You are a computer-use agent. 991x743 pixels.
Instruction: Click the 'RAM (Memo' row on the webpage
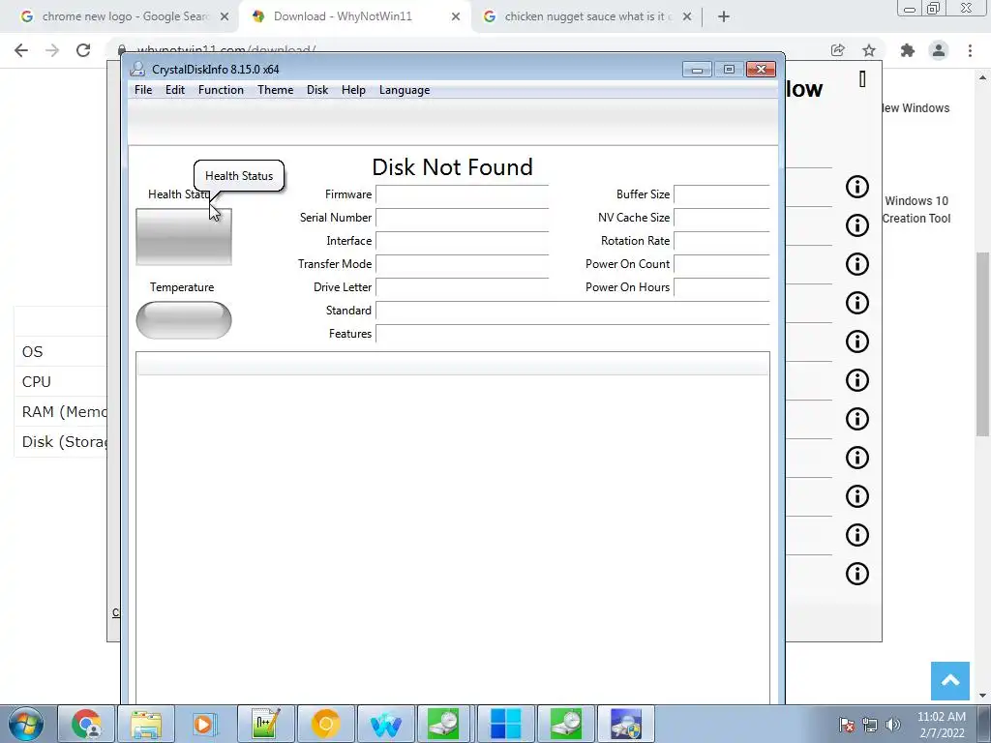[x=61, y=412]
